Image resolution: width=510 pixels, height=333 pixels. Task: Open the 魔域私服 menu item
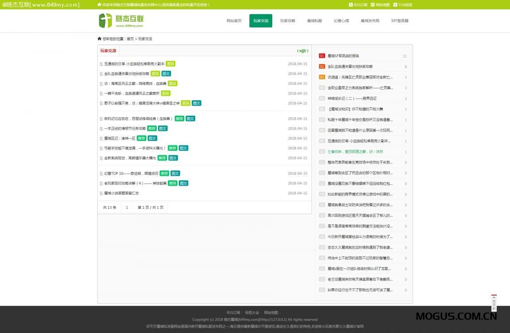click(315, 20)
